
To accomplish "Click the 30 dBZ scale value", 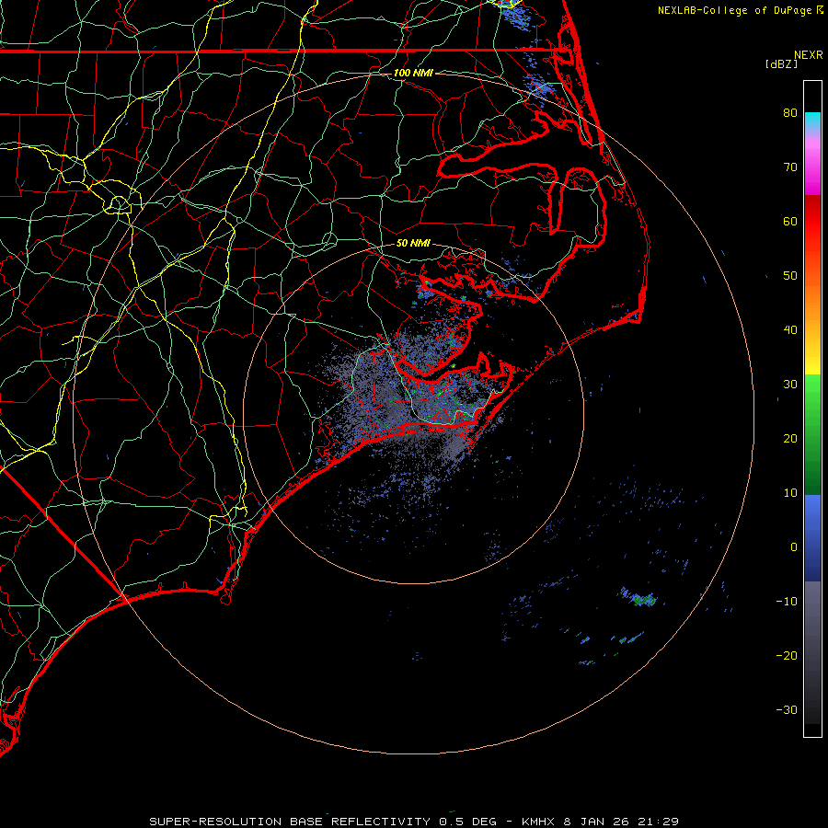I will pyautogui.click(x=790, y=385).
